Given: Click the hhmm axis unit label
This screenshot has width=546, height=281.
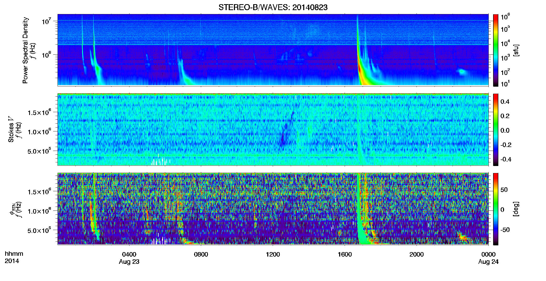Looking at the screenshot, I should 14,254.
